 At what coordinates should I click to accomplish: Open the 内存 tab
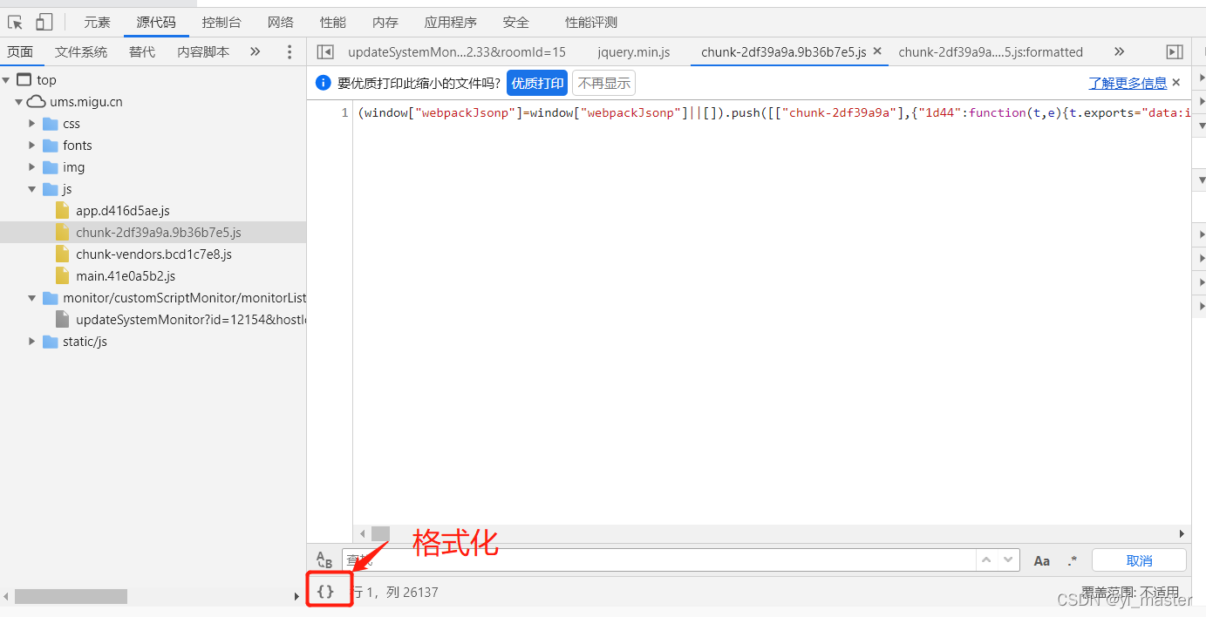tap(385, 23)
